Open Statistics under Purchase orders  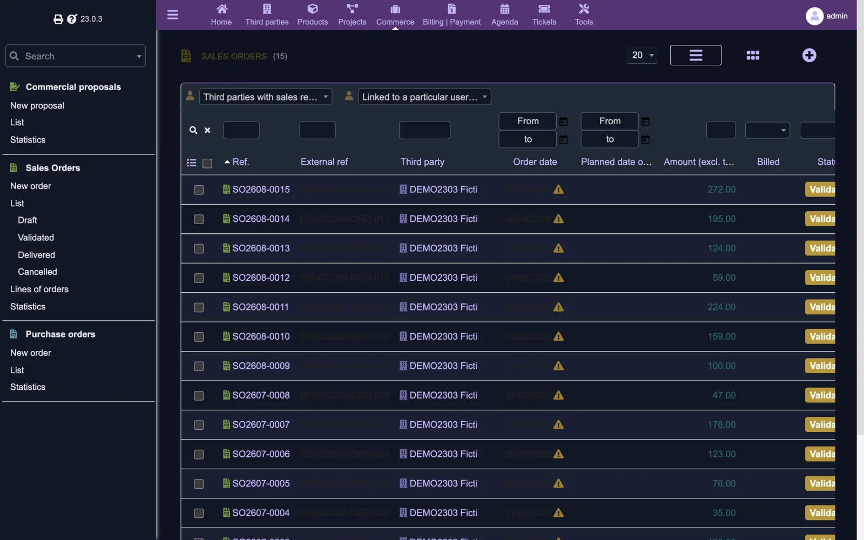pyautogui.click(x=28, y=387)
